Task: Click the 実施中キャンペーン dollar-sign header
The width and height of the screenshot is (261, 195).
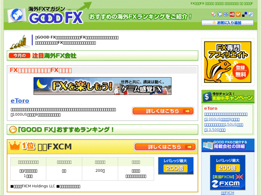Action: [228, 97]
